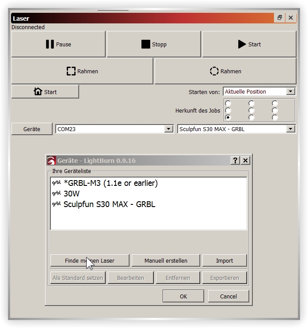Select the top-left job origin radio button
Viewport: 308px width, 328px height.
228,103
